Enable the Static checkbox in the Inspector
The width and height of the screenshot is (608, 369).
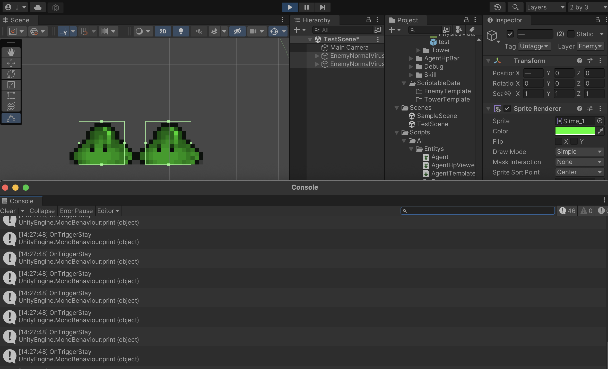click(x=571, y=34)
